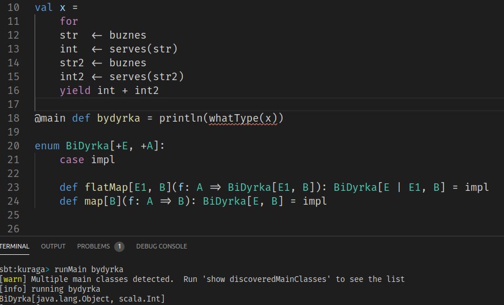Click the 'val' keyword on line 10
Viewport: 504px width, 305px height.
point(44,7)
